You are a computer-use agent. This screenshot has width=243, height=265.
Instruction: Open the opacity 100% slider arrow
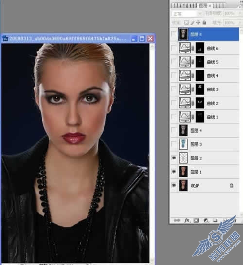pyautogui.click(x=240, y=13)
